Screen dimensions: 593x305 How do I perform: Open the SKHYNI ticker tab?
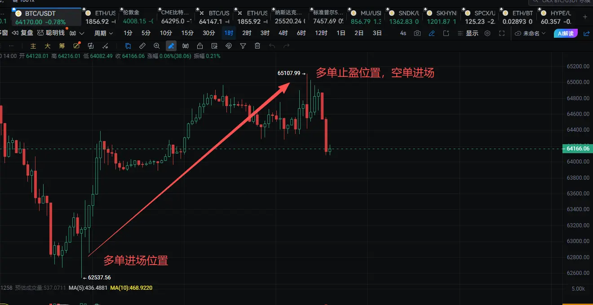coord(443,18)
